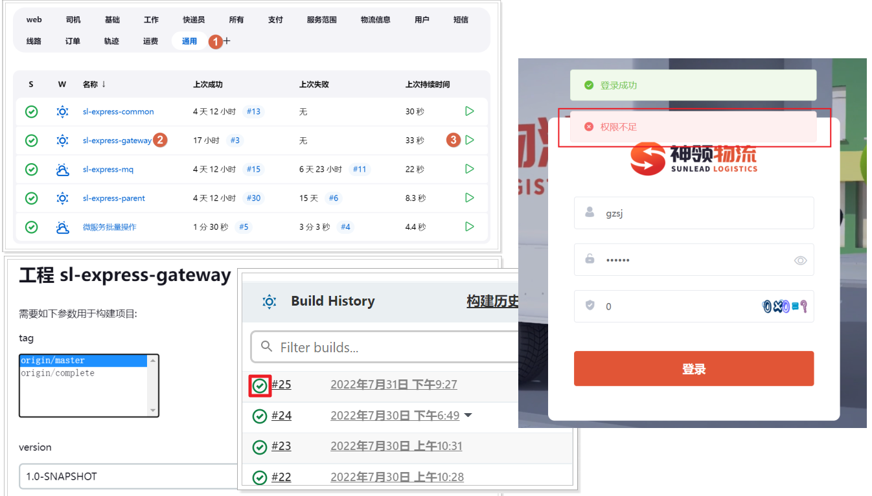Image resolution: width=872 pixels, height=496 pixels.
Task: Toggle password visibility with the eye icon
Action: point(801,259)
